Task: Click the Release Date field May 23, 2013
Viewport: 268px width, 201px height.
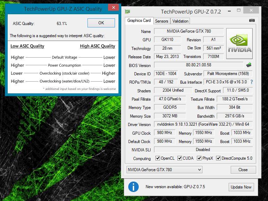Action: point(167,57)
